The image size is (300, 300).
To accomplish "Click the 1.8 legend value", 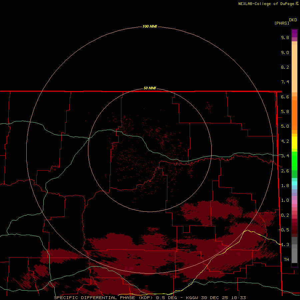I will click(285, 186).
